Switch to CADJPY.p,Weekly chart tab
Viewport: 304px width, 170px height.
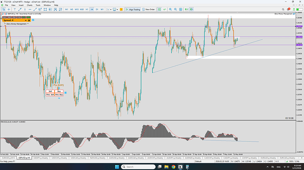point(231,158)
